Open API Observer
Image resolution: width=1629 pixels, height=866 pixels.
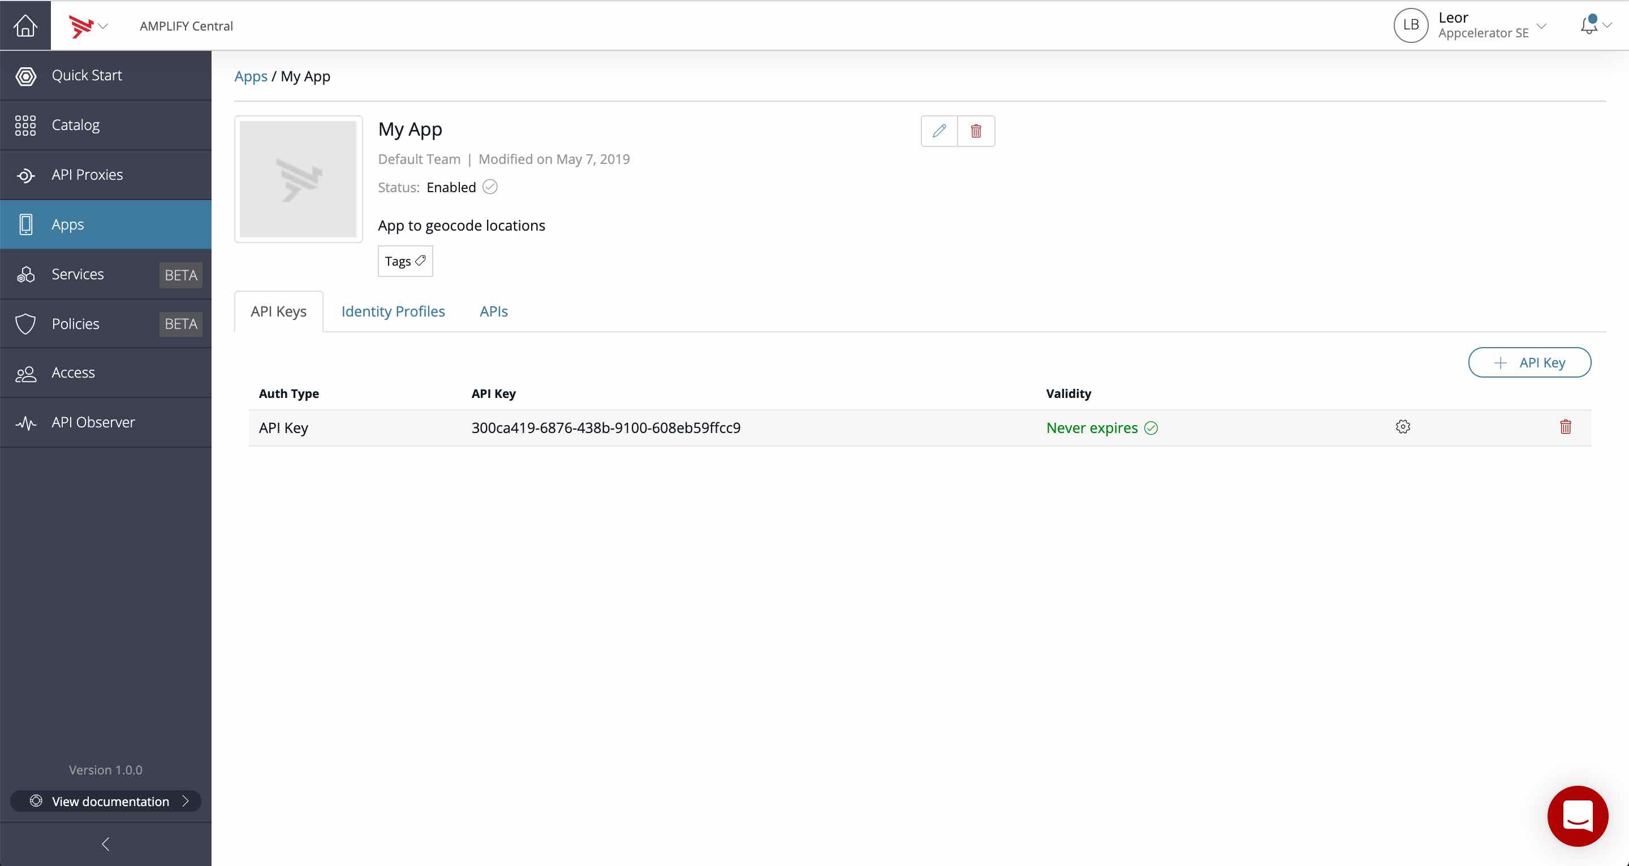coord(106,422)
